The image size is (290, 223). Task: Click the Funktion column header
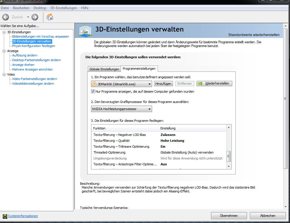coord(125,128)
